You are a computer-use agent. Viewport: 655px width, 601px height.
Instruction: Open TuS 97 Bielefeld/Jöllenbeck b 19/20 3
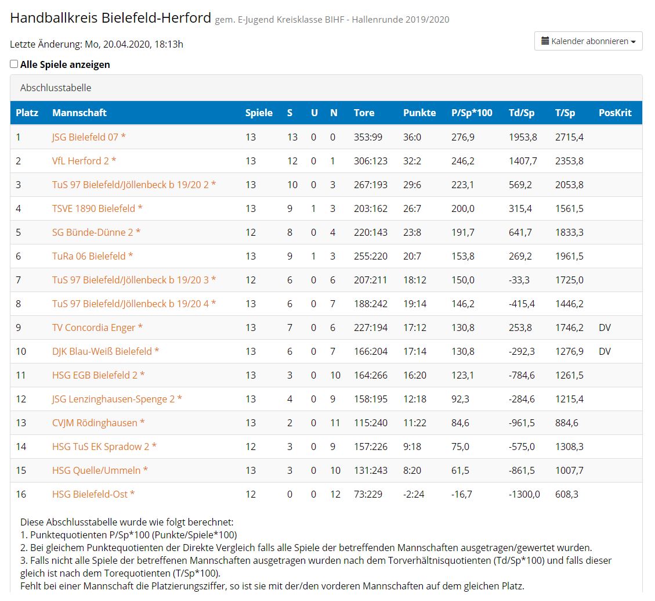tap(133, 280)
